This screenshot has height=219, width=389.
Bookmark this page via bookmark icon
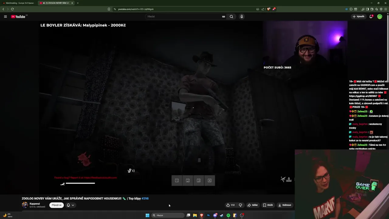109,9
